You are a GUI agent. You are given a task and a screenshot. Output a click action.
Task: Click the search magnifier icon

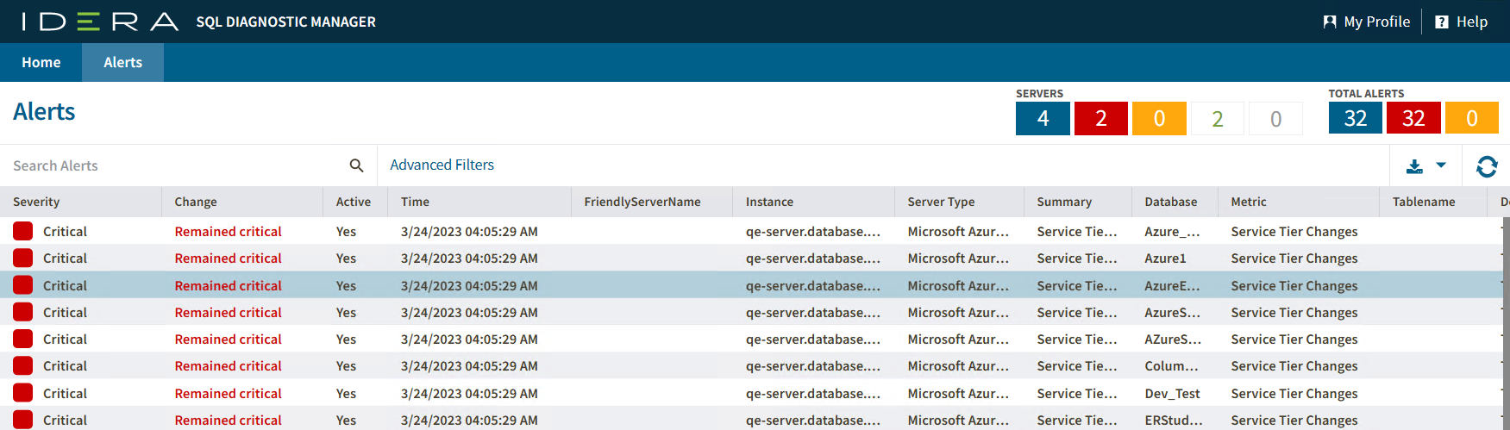(356, 165)
